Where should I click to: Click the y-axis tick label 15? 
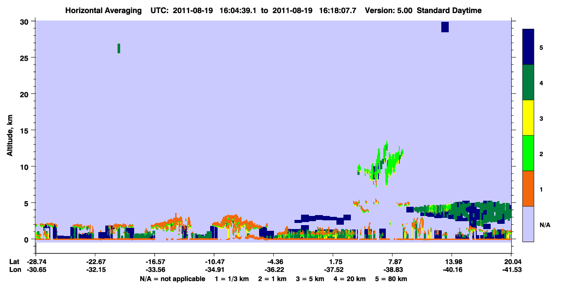click(25, 130)
